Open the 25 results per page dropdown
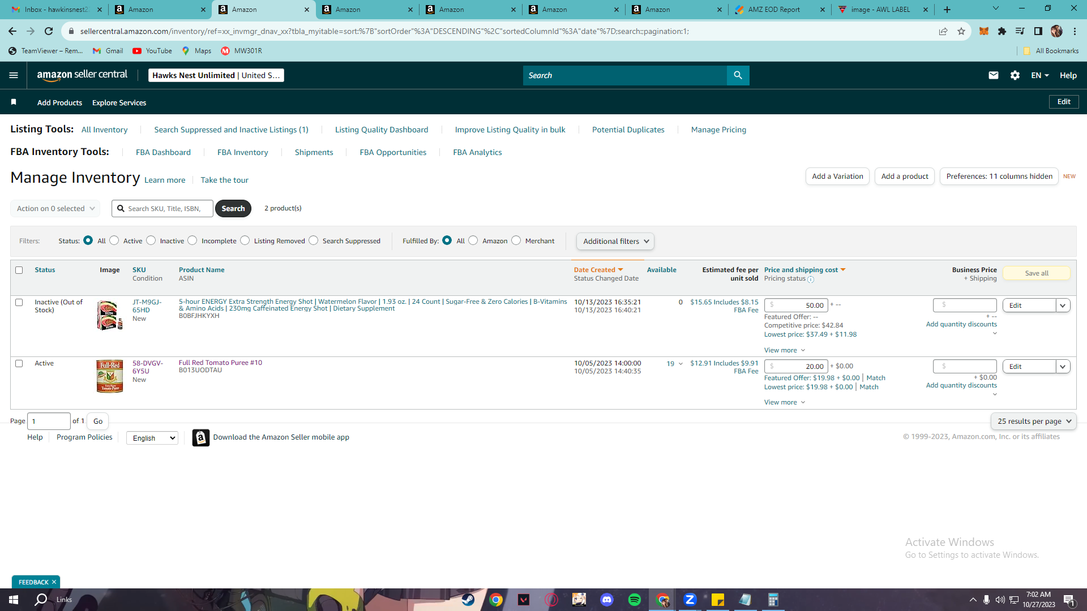1087x611 pixels. (x=1034, y=421)
